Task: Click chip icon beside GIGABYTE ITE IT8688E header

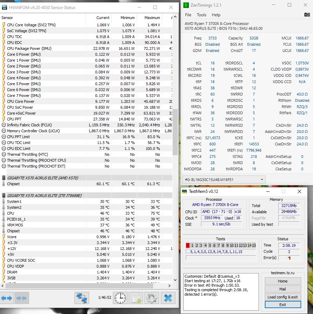Action: tap(3, 196)
